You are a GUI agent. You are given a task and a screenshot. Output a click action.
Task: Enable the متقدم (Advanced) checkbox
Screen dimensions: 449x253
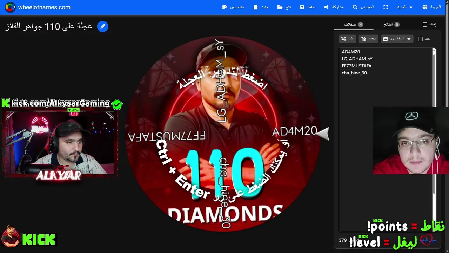click(x=420, y=39)
